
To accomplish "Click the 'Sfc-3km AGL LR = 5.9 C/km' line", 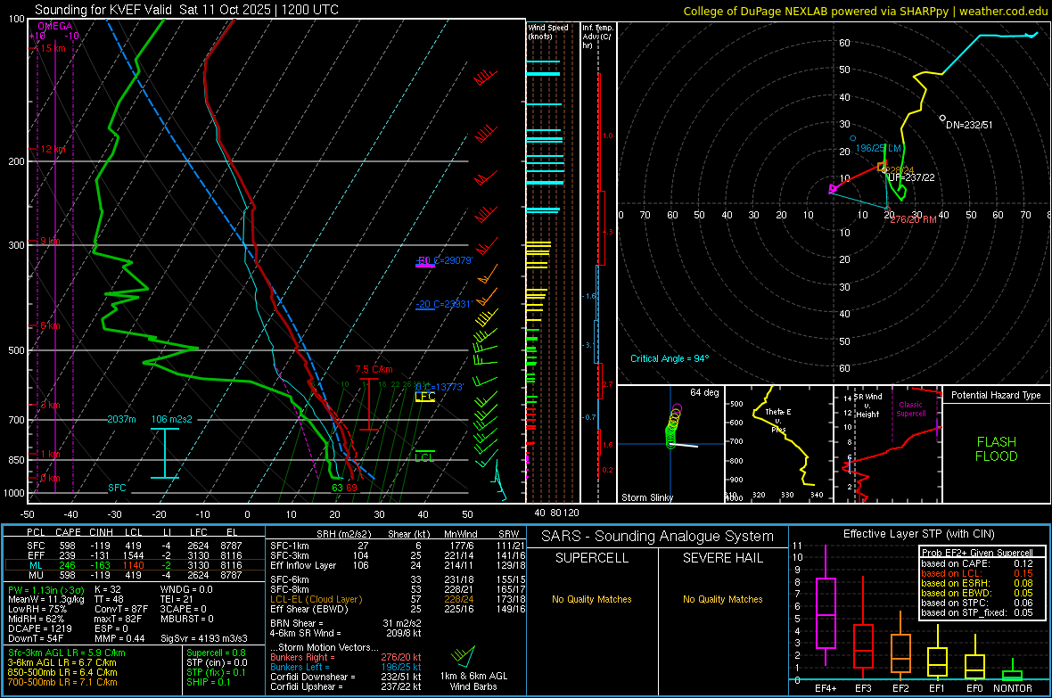I will [67, 653].
